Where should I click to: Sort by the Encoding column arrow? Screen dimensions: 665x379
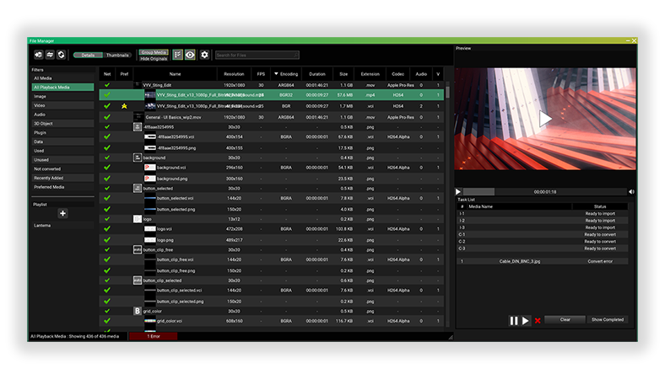[276, 74]
